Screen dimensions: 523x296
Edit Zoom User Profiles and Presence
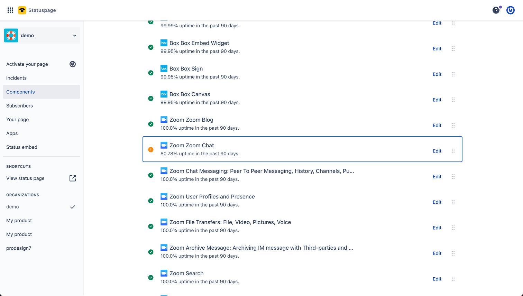point(437,202)
